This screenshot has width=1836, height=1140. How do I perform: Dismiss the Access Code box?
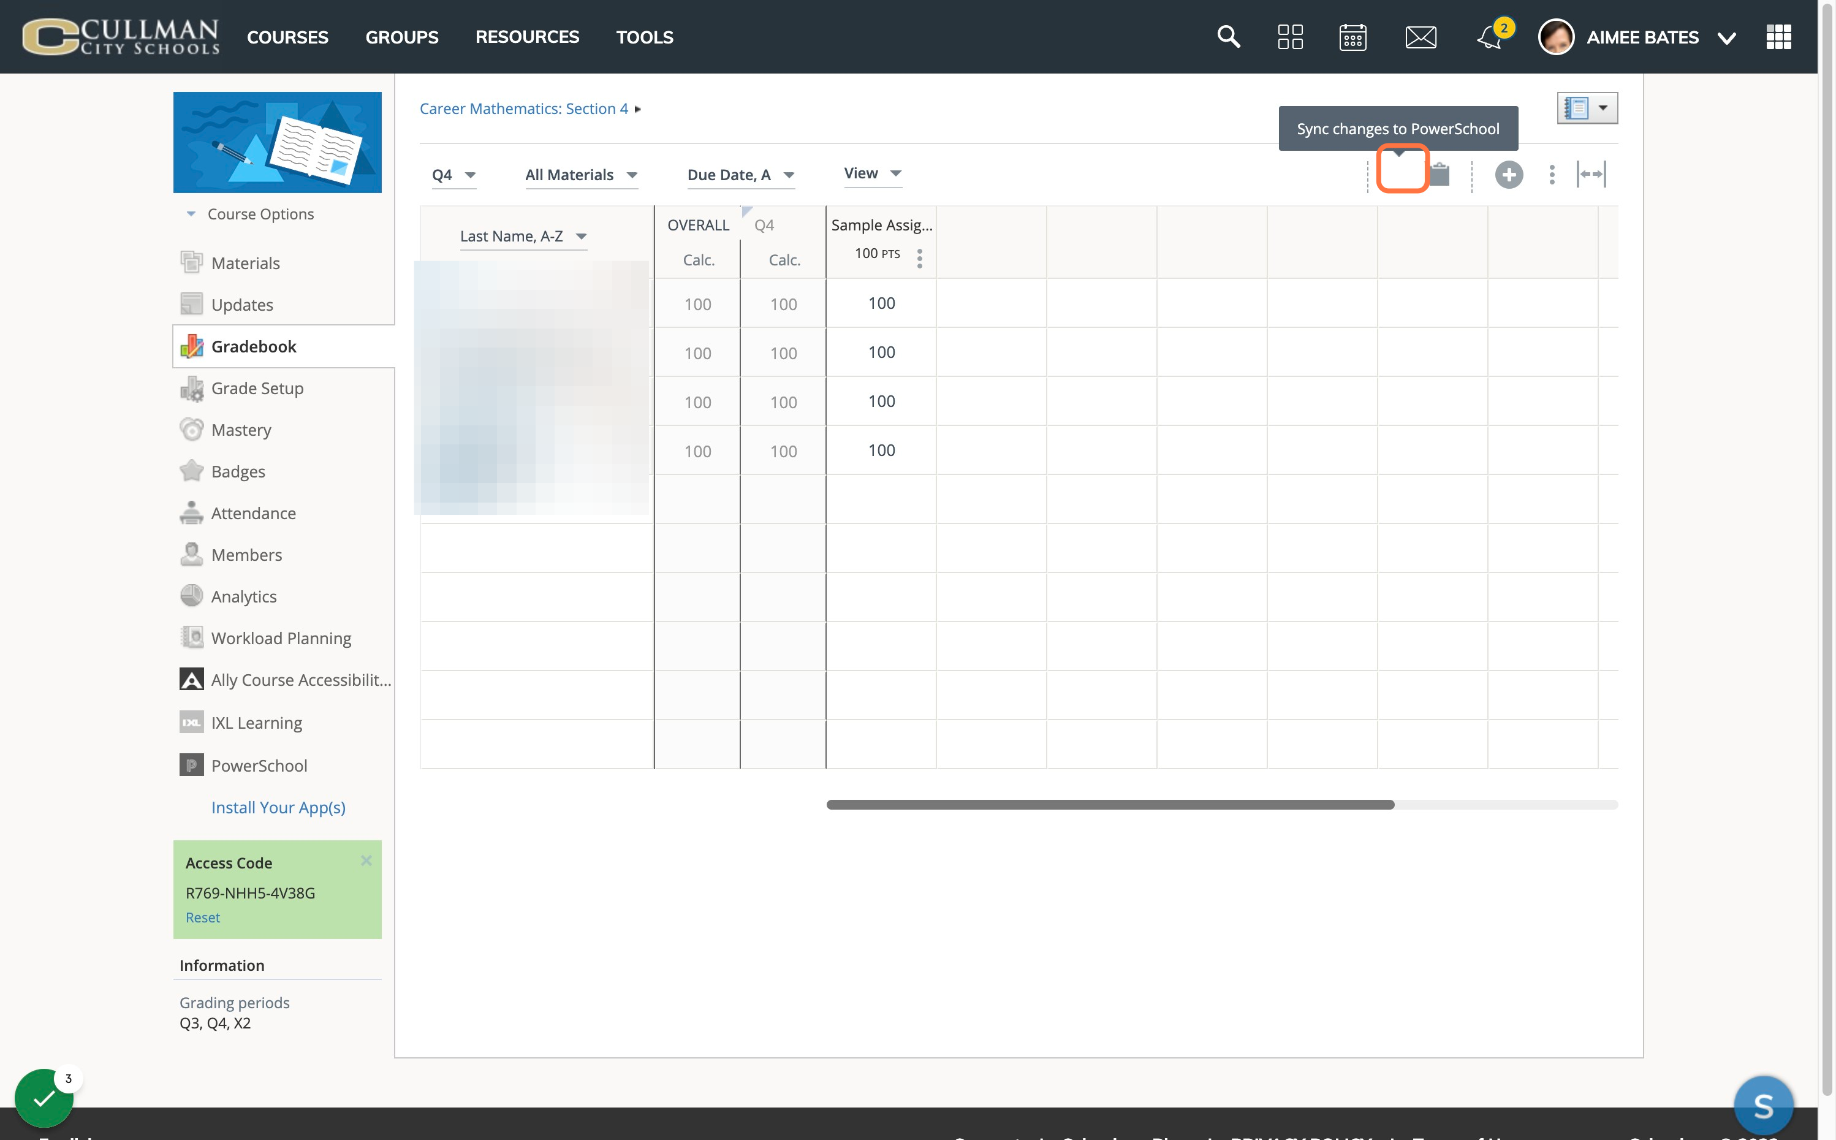366,861
